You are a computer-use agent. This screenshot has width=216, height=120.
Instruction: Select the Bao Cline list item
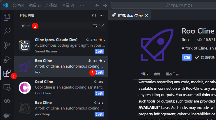(x=61, y=109)
